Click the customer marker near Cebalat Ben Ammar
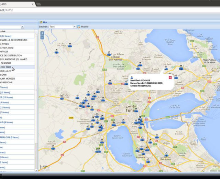This screenshot has width=220, height=179. (109, 54)
